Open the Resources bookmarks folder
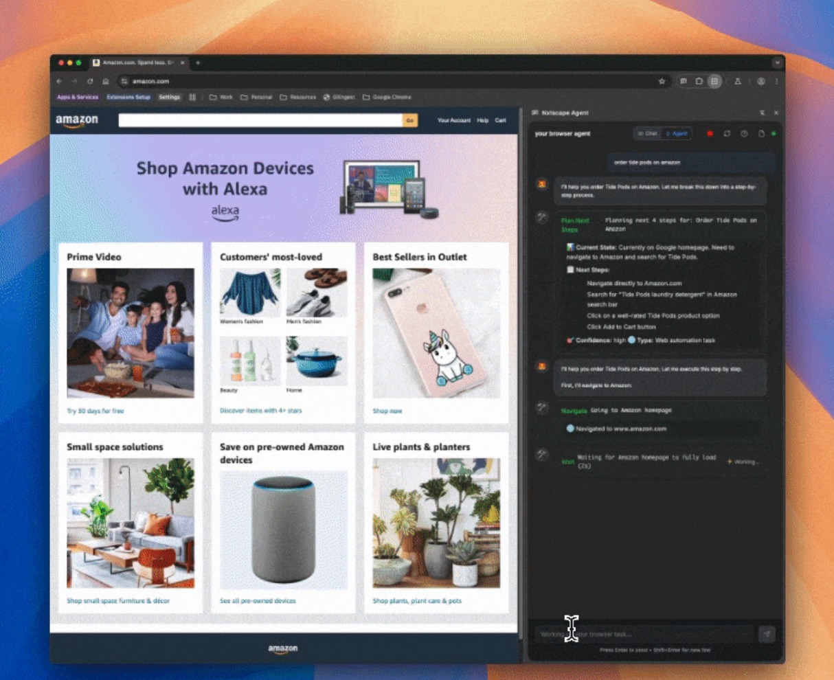 coord(298,97)
